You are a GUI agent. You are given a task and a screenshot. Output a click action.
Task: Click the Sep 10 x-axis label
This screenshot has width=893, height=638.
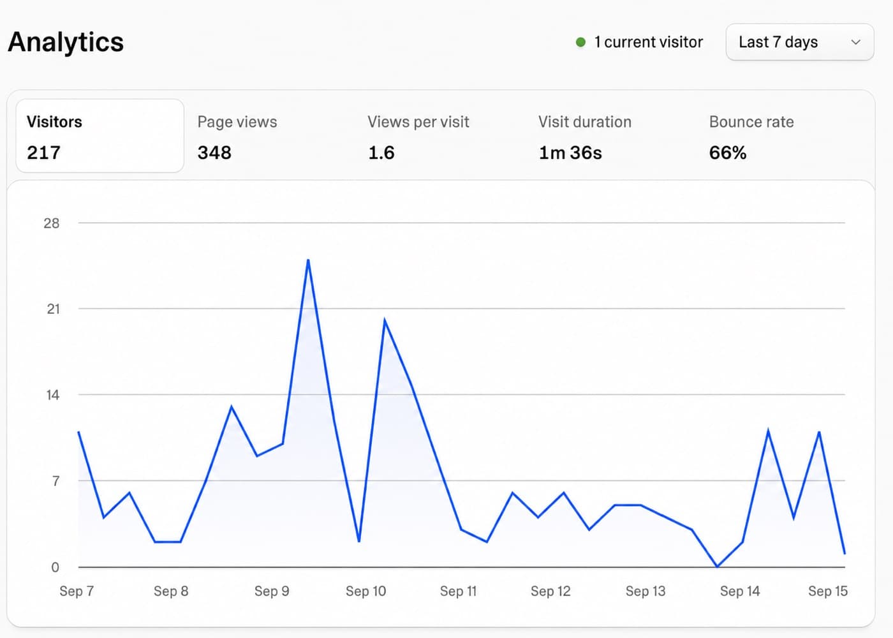(366, 591)
